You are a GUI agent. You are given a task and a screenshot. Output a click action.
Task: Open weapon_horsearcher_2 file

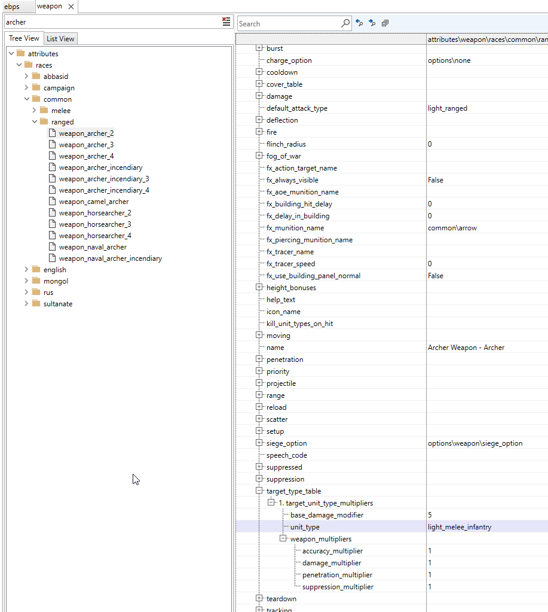point(95,213)
